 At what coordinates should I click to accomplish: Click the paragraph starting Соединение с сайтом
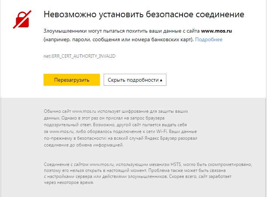pos(148,173)
